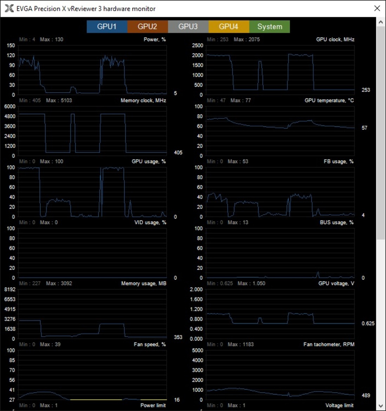Image resolution: width=386 pixels, height=411 pixels.
Task: Click the FB usage, % graph
Action: point(280,192)
